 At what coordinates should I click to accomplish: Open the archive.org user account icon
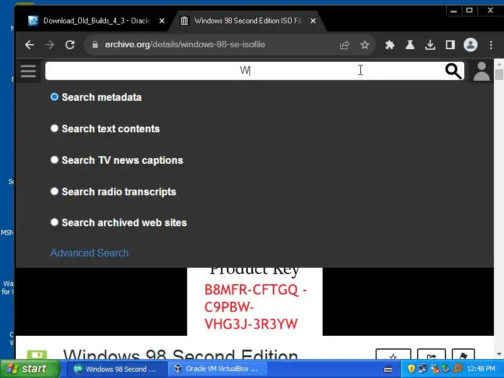coord(481,71)
